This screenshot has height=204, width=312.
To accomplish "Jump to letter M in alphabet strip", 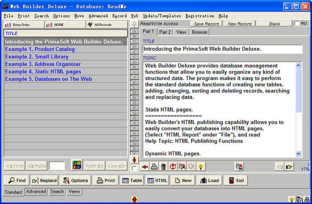I will tap(134, 93).
